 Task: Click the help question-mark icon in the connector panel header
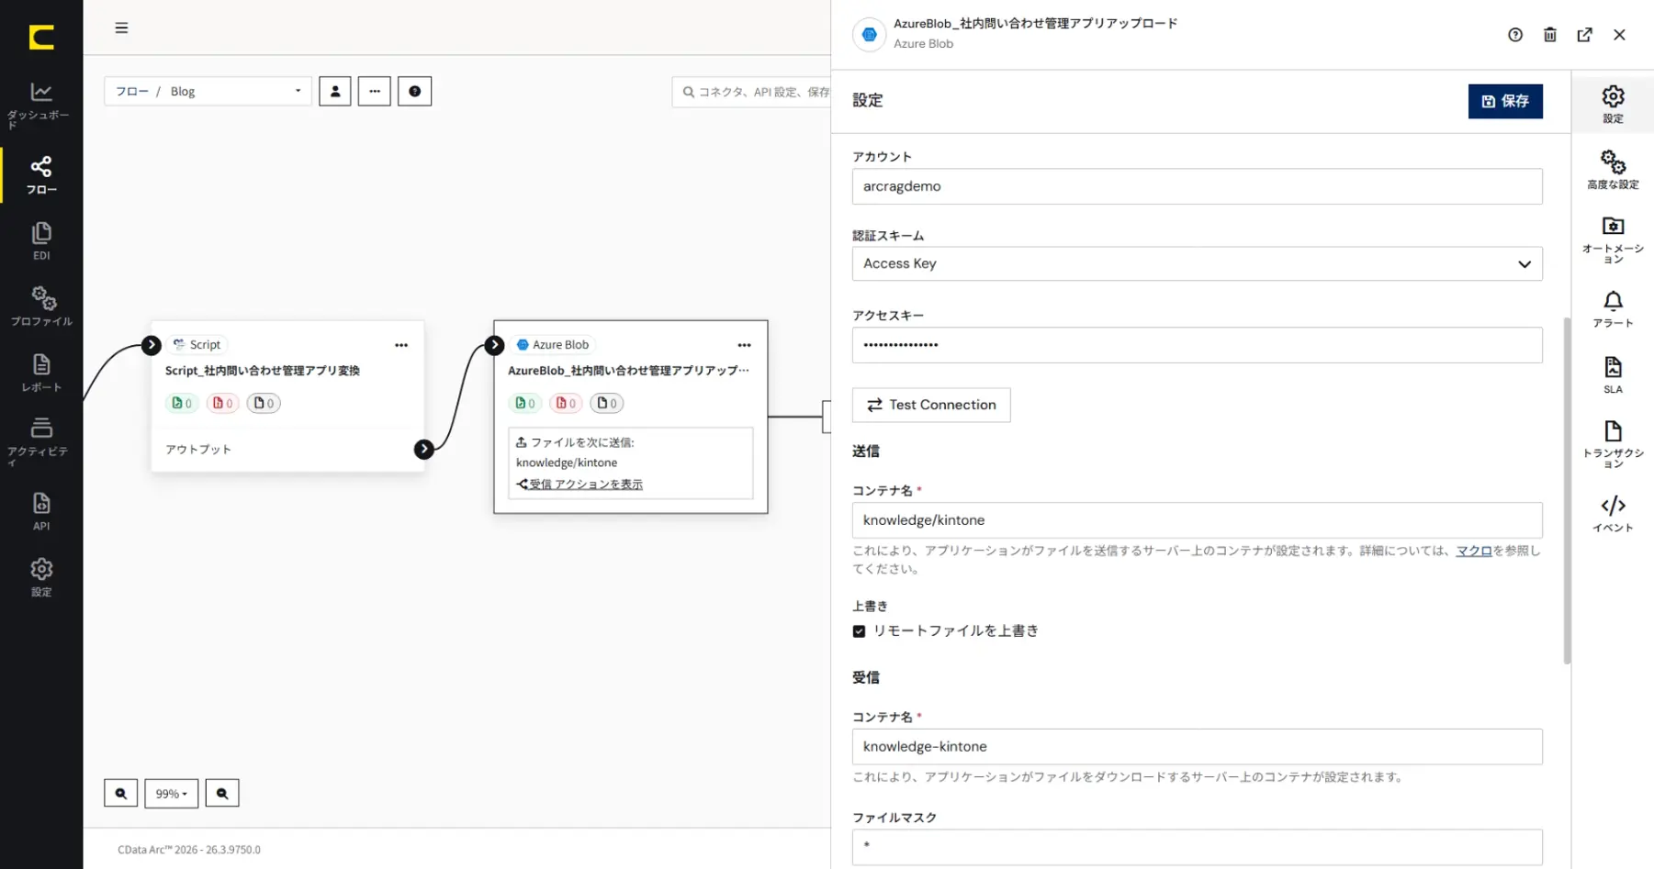pos(1515,35)
